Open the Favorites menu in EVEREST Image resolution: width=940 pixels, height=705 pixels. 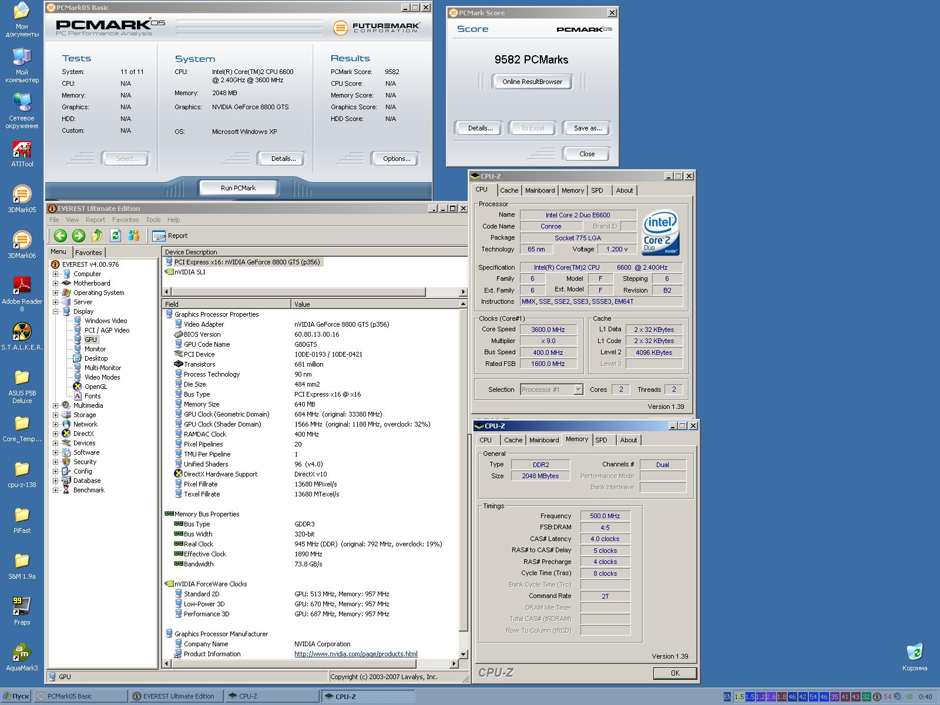125,220
